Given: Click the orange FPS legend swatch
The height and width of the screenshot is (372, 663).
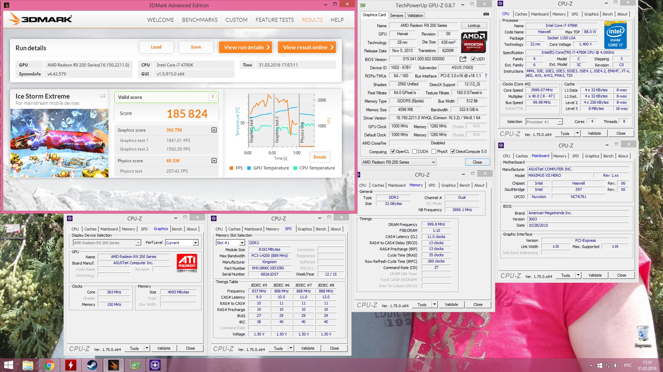Looking at the screenshot, I should (231, 168).
